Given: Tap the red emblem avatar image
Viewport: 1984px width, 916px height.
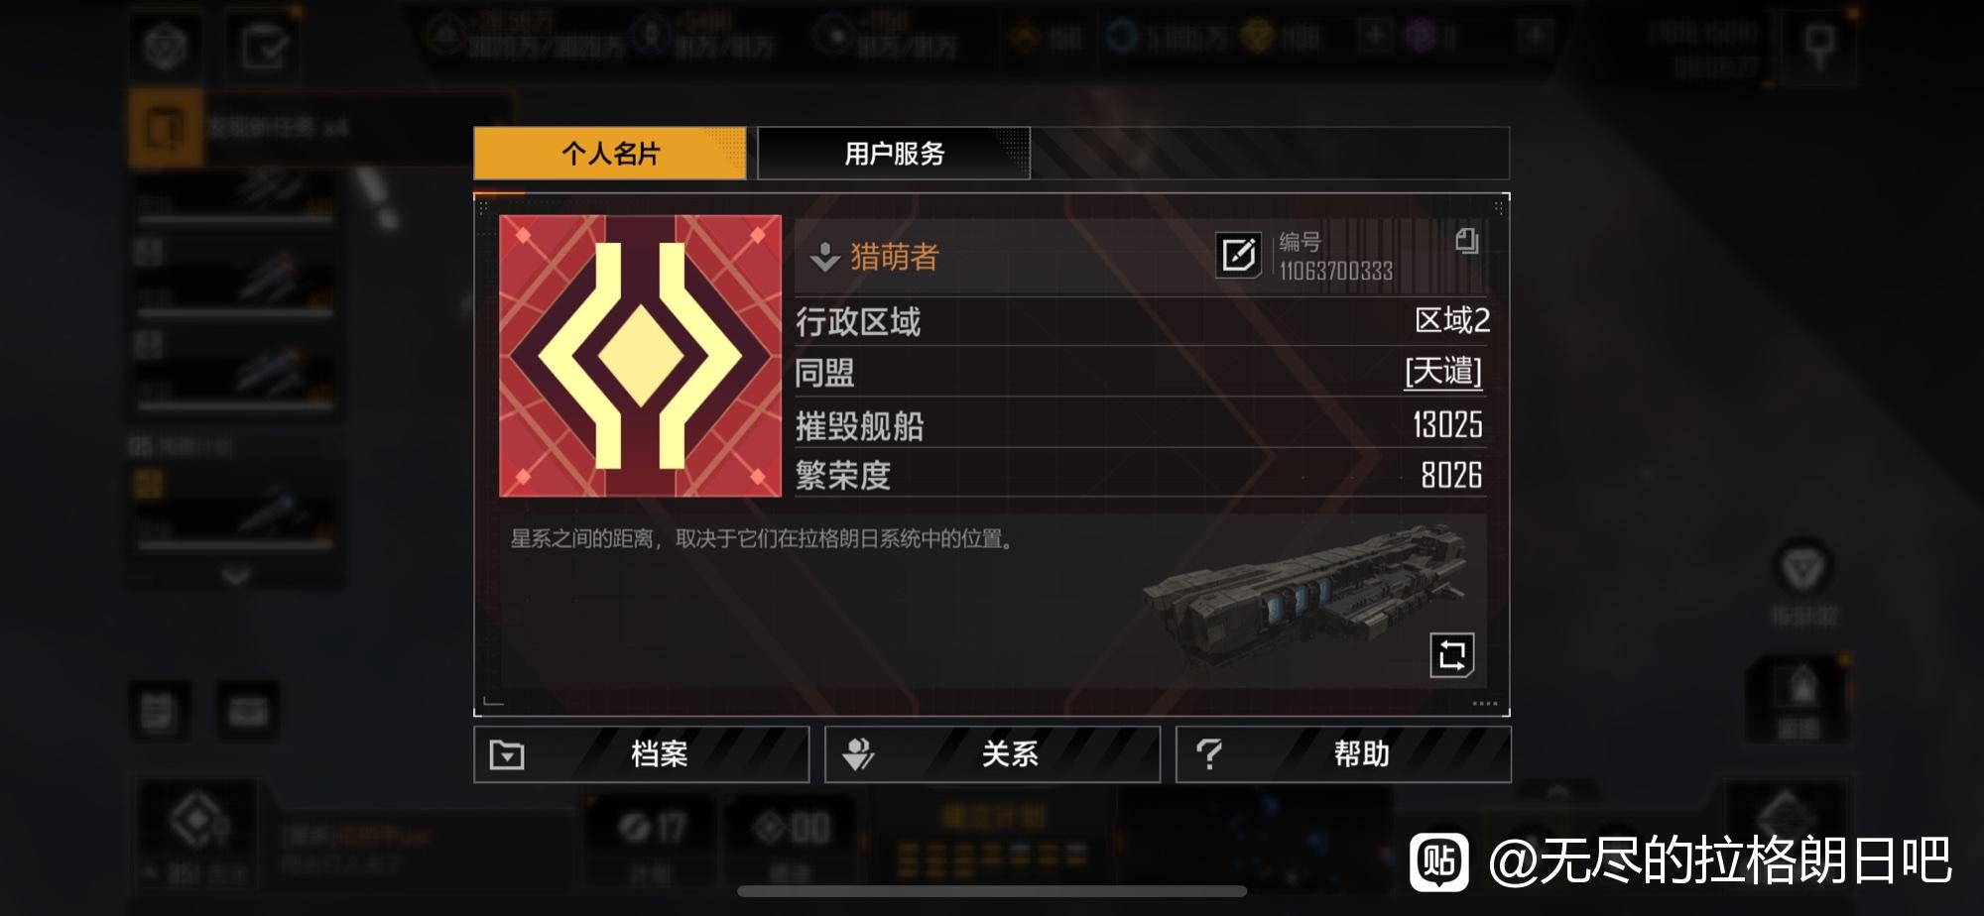Looking at the screenshot, I should [641, 356].
